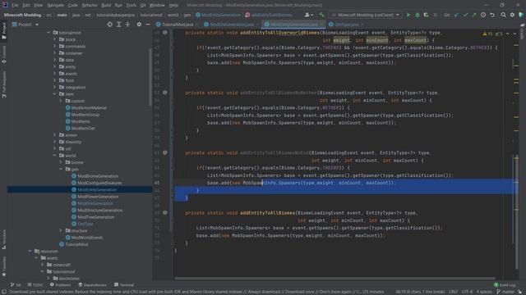
Task: Click the master branch in status bar
Action: (x=505, y=292)
